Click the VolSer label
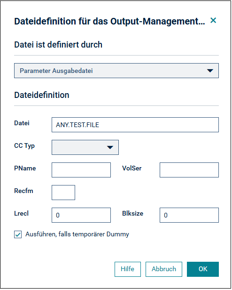The width and height of the screenshot is (232, 290). [132, 169]
